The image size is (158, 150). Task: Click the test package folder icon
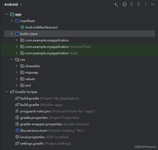[x=22, y=53]
